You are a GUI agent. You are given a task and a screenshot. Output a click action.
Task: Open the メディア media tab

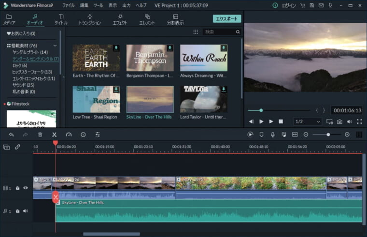coord(9,19)
